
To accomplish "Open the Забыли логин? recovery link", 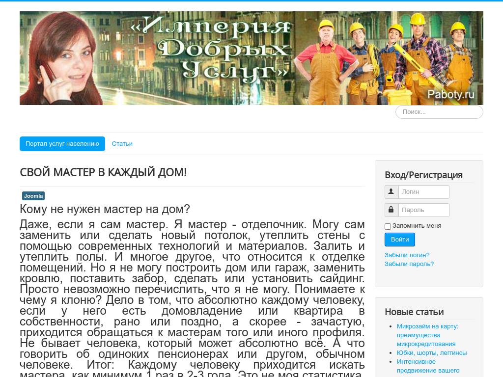I will 407,255.
